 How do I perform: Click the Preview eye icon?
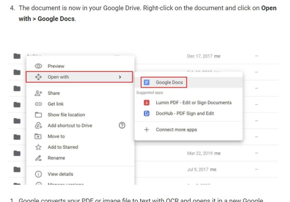point(38,66)
